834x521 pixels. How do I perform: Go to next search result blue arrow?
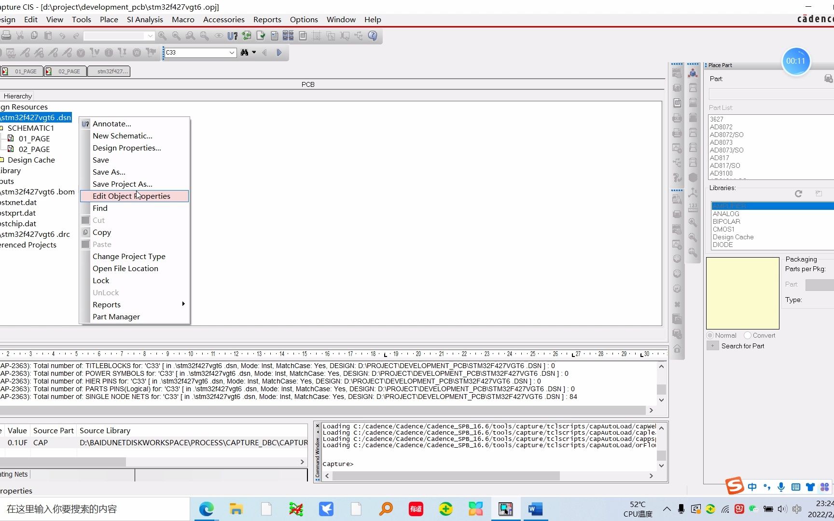pos(279,53)
